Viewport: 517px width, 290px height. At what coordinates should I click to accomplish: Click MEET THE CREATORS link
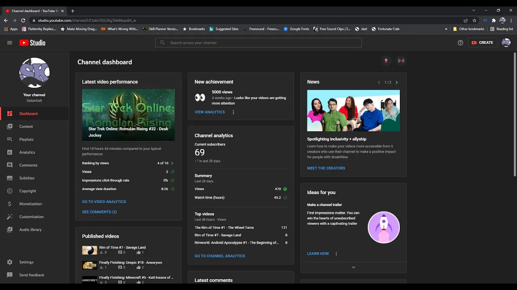point(326,168)
